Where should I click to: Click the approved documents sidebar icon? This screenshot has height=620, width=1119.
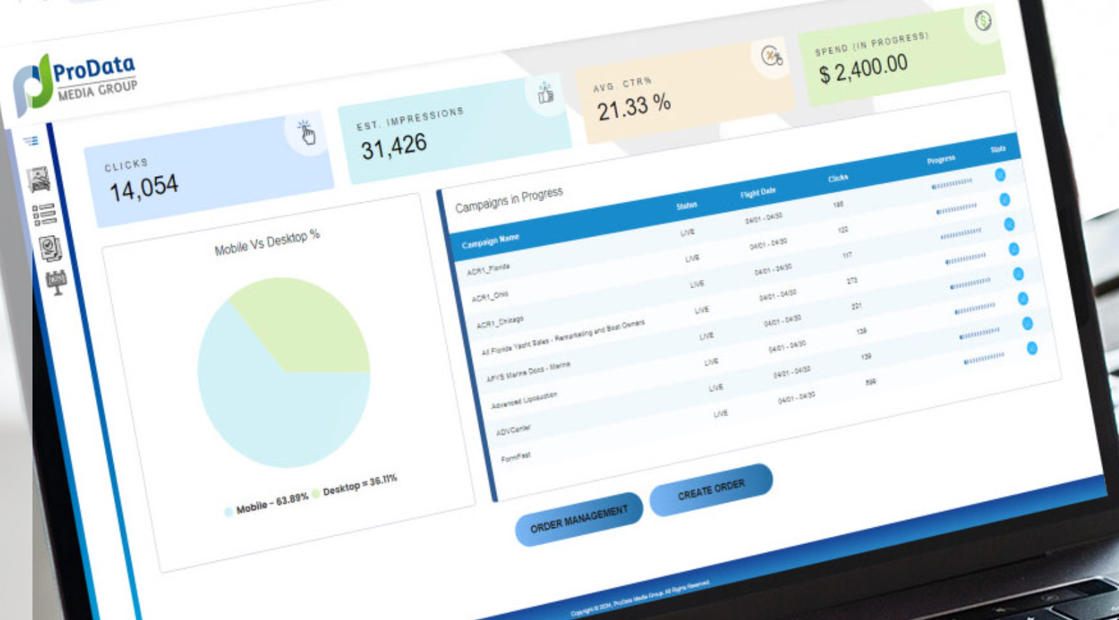(x=50, y=247)
